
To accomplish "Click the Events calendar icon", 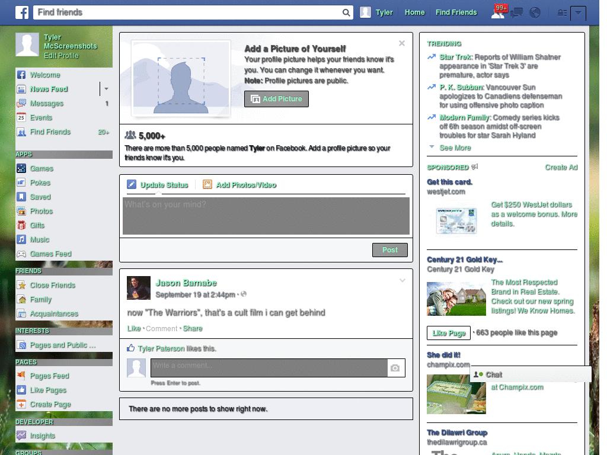I will [x=21, y=118].
